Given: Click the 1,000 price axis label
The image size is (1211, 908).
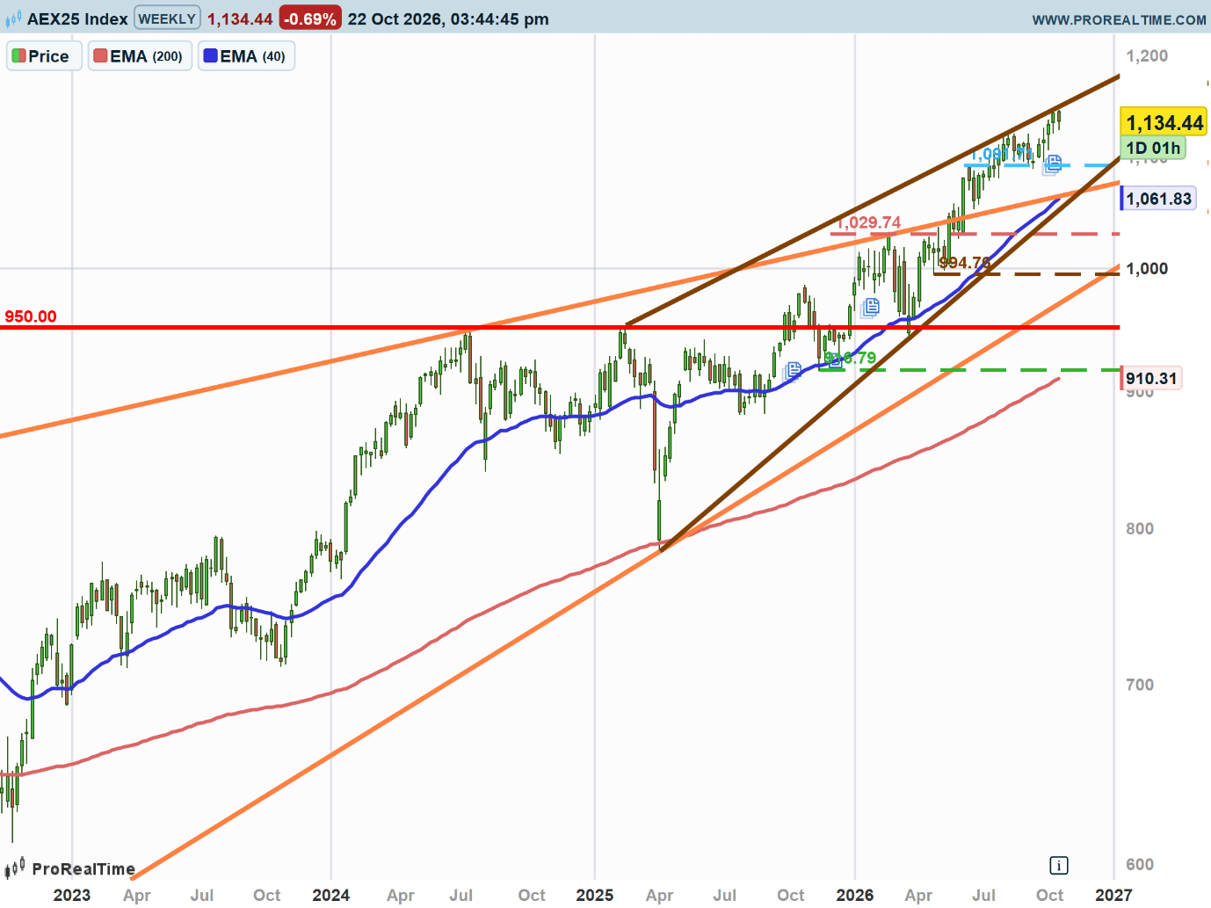Looking at the screenshot, I should tap(1147, 269).
